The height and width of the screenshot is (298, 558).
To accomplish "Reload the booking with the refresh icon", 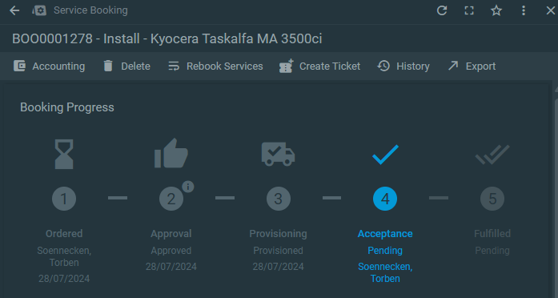I will [x=442, y=10].
